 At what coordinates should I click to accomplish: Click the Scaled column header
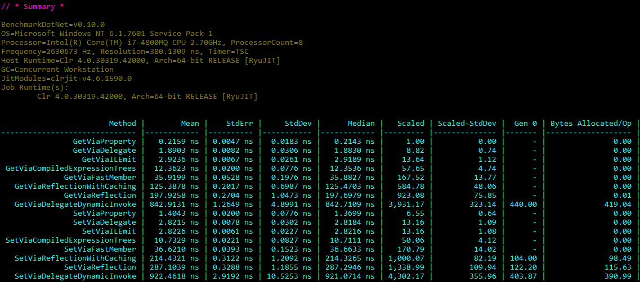coord(410,123)
